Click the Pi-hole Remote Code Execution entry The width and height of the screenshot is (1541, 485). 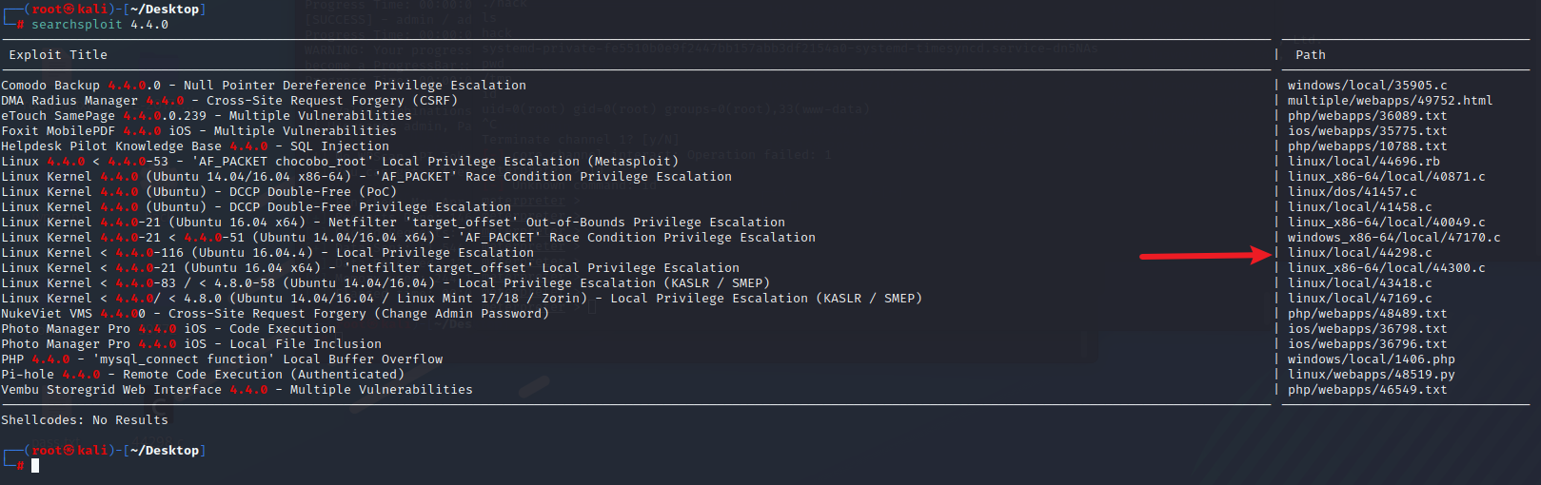tap(203, 375)
